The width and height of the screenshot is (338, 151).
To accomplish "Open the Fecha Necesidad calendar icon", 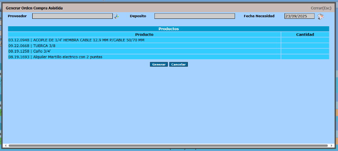I will point(321,16).
